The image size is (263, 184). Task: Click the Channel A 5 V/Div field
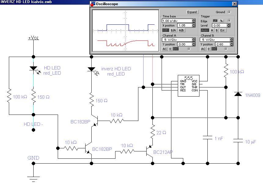(177, 40)
